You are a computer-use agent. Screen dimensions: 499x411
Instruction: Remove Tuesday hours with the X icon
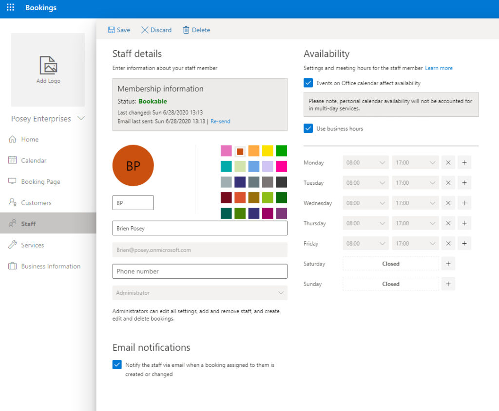click(x=448, y=183)
